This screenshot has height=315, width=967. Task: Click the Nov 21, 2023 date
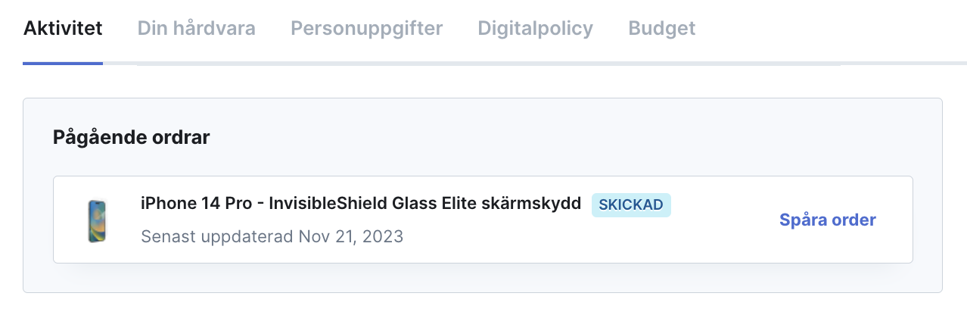tap(351, 236)
